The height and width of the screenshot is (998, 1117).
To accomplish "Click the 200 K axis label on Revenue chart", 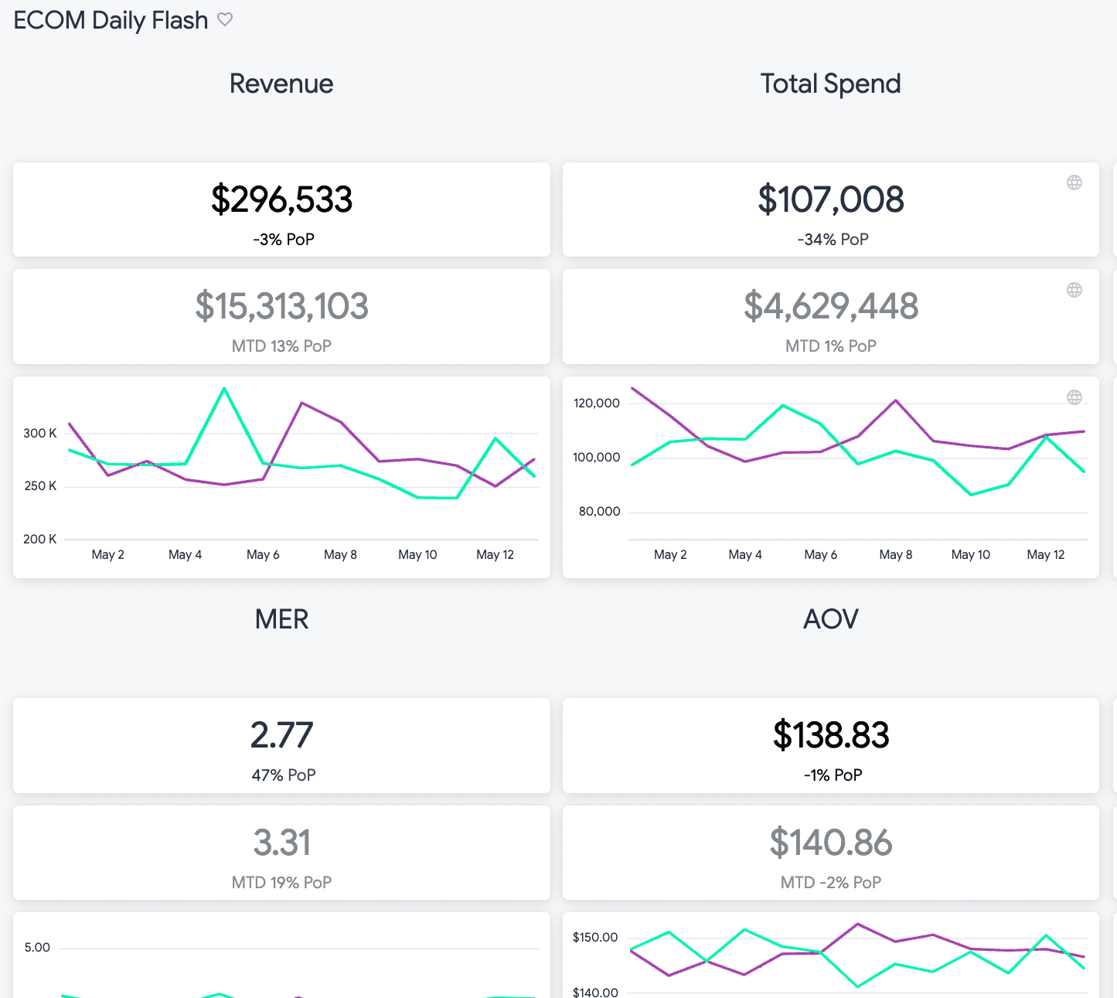I will [x=40, y=540].
